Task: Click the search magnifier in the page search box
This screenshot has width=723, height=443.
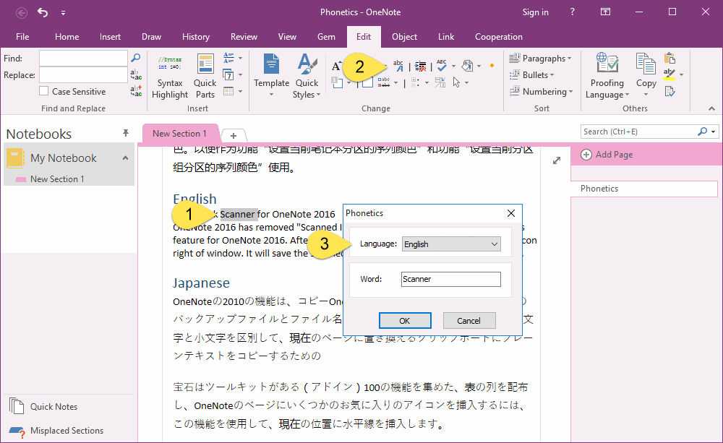Action: click(702, 132)
